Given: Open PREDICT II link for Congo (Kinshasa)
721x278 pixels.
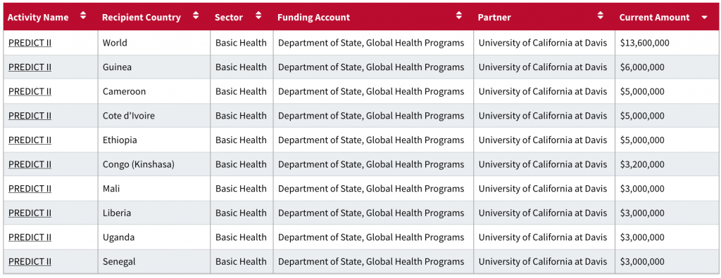Looking at the screenshot, I should (30, 164).
